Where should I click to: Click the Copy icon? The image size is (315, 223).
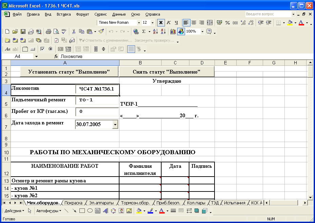coord(81,32)
